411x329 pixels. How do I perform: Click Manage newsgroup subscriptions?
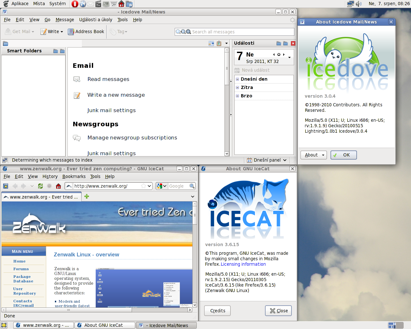click(x=132, y=138)
